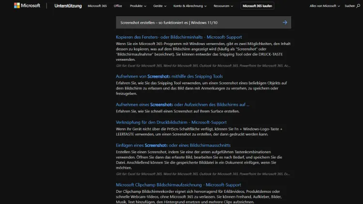Viewport: 363px width, 204px height.
Task: Open Microsoft Clipchamp Bildschirmaufzeichnung result
Action: pyautogui.click(x=178, y=185)
